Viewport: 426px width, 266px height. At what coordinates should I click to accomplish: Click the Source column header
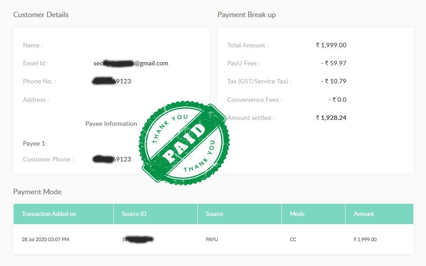point(239,214)
